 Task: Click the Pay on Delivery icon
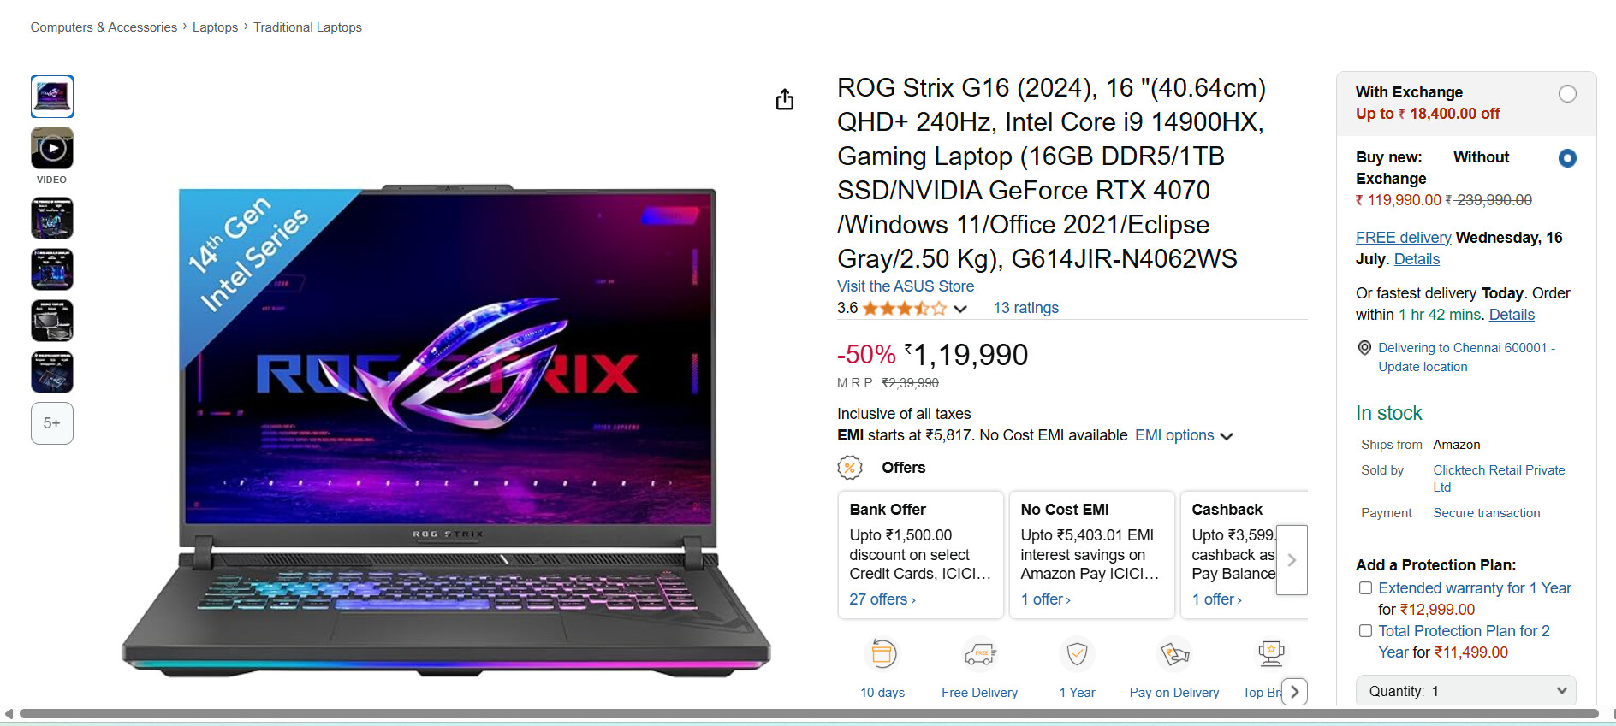click(x=1174, y=654)
